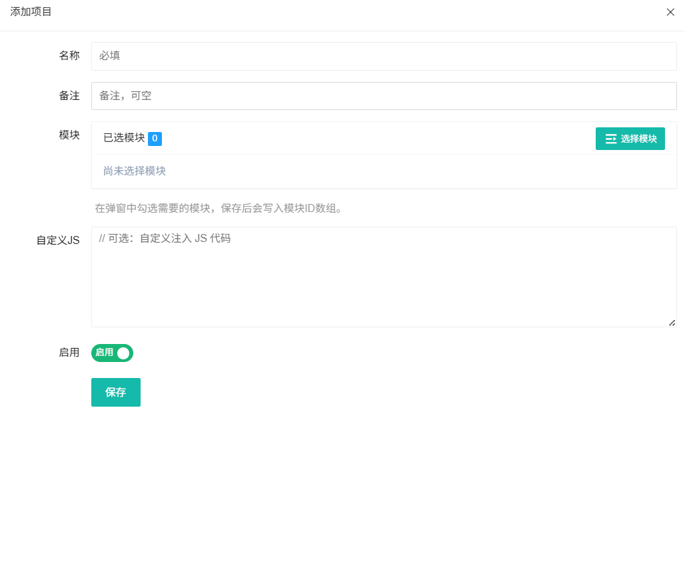
Task: Click the 尚未选择模块 placeholder text
Action: [135, 171]
